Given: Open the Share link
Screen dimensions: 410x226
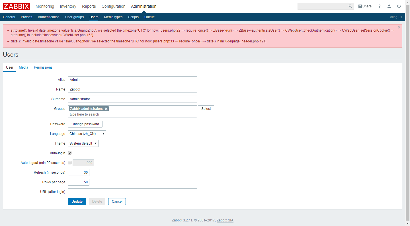Looking at the screenshot, I should (365, 6).
